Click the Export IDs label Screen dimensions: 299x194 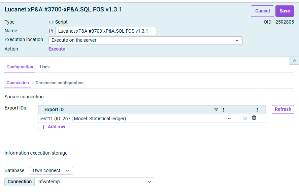click(x=16, y=108)
